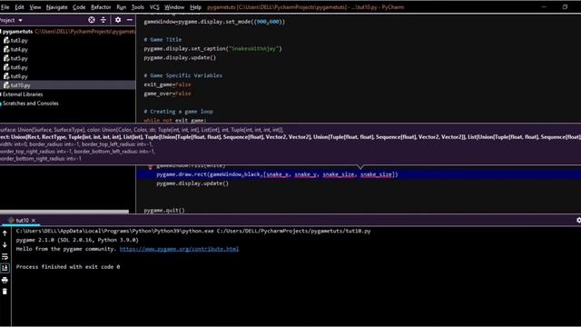Image resolution: width=581 pixels, height=327 pixels.
Task: Click the trash clear-all icon in Run toolbar
Action: click(5, 292)
